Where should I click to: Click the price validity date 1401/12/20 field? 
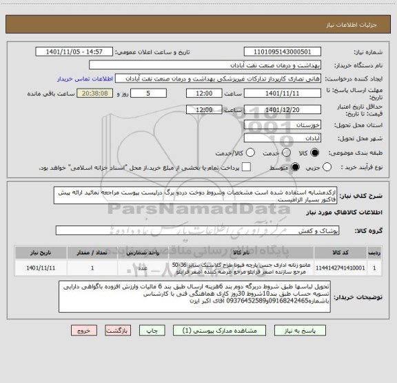pyautogui.click(x=283, y=109)
